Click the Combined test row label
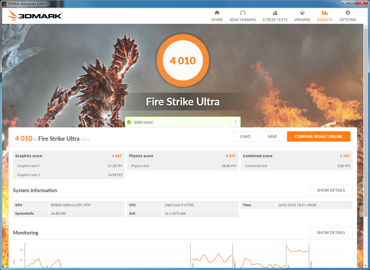 click(x=256, y=166)
